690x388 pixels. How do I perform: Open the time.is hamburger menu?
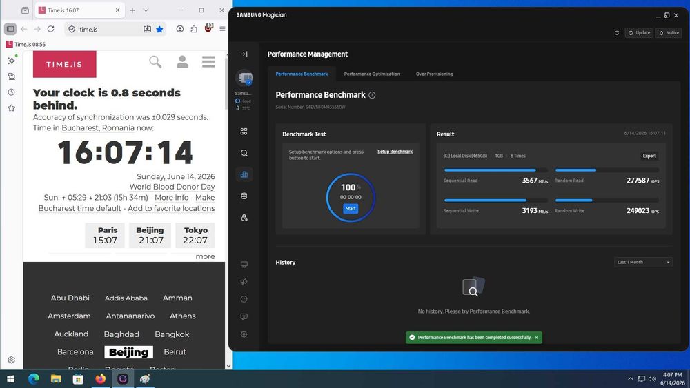[208, 61]
